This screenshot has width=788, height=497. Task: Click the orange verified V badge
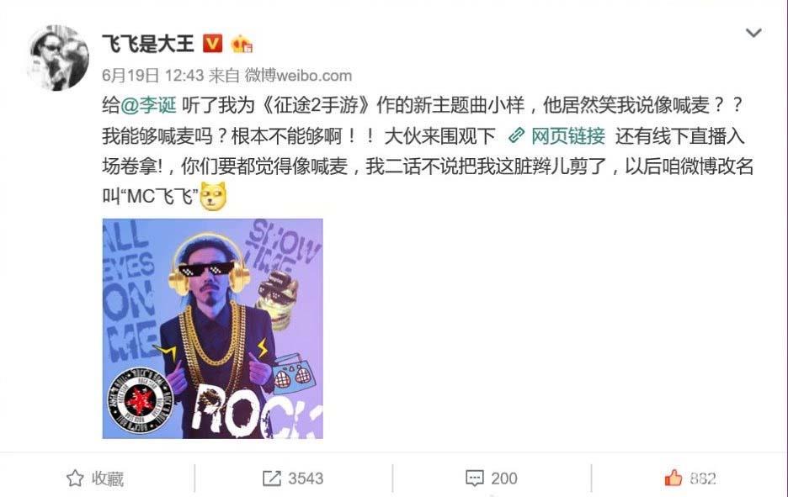tap(212, 44)
